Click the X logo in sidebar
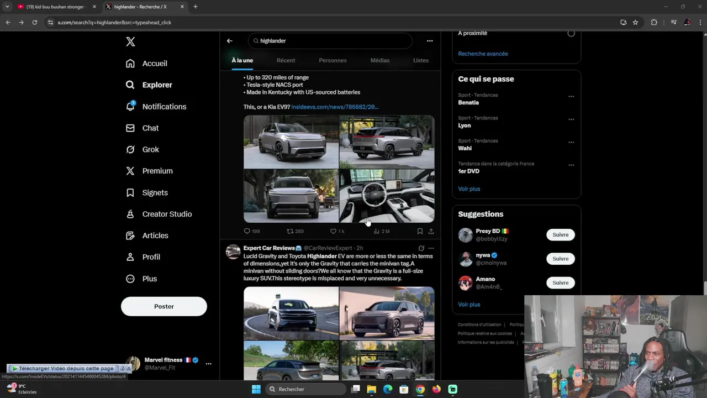 [x=130, y=41]
